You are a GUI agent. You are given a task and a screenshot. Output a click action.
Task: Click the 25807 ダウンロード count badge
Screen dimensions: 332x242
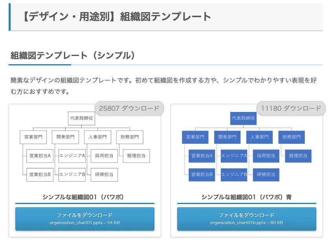[x=129, y=108]
